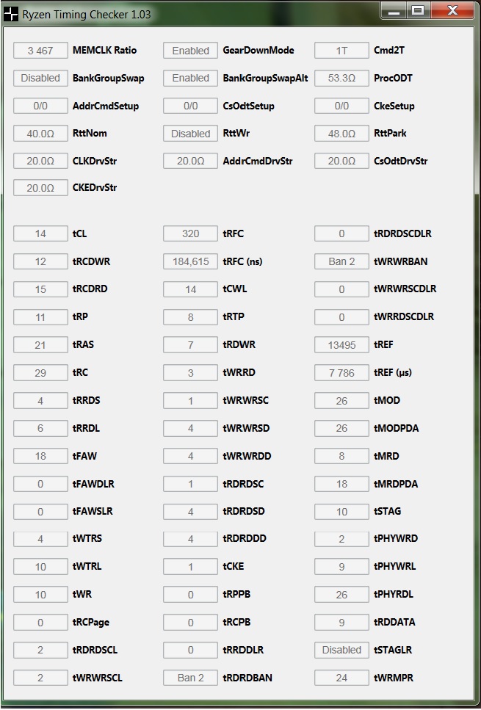Click the tWTRL value field

coord(40,567)
